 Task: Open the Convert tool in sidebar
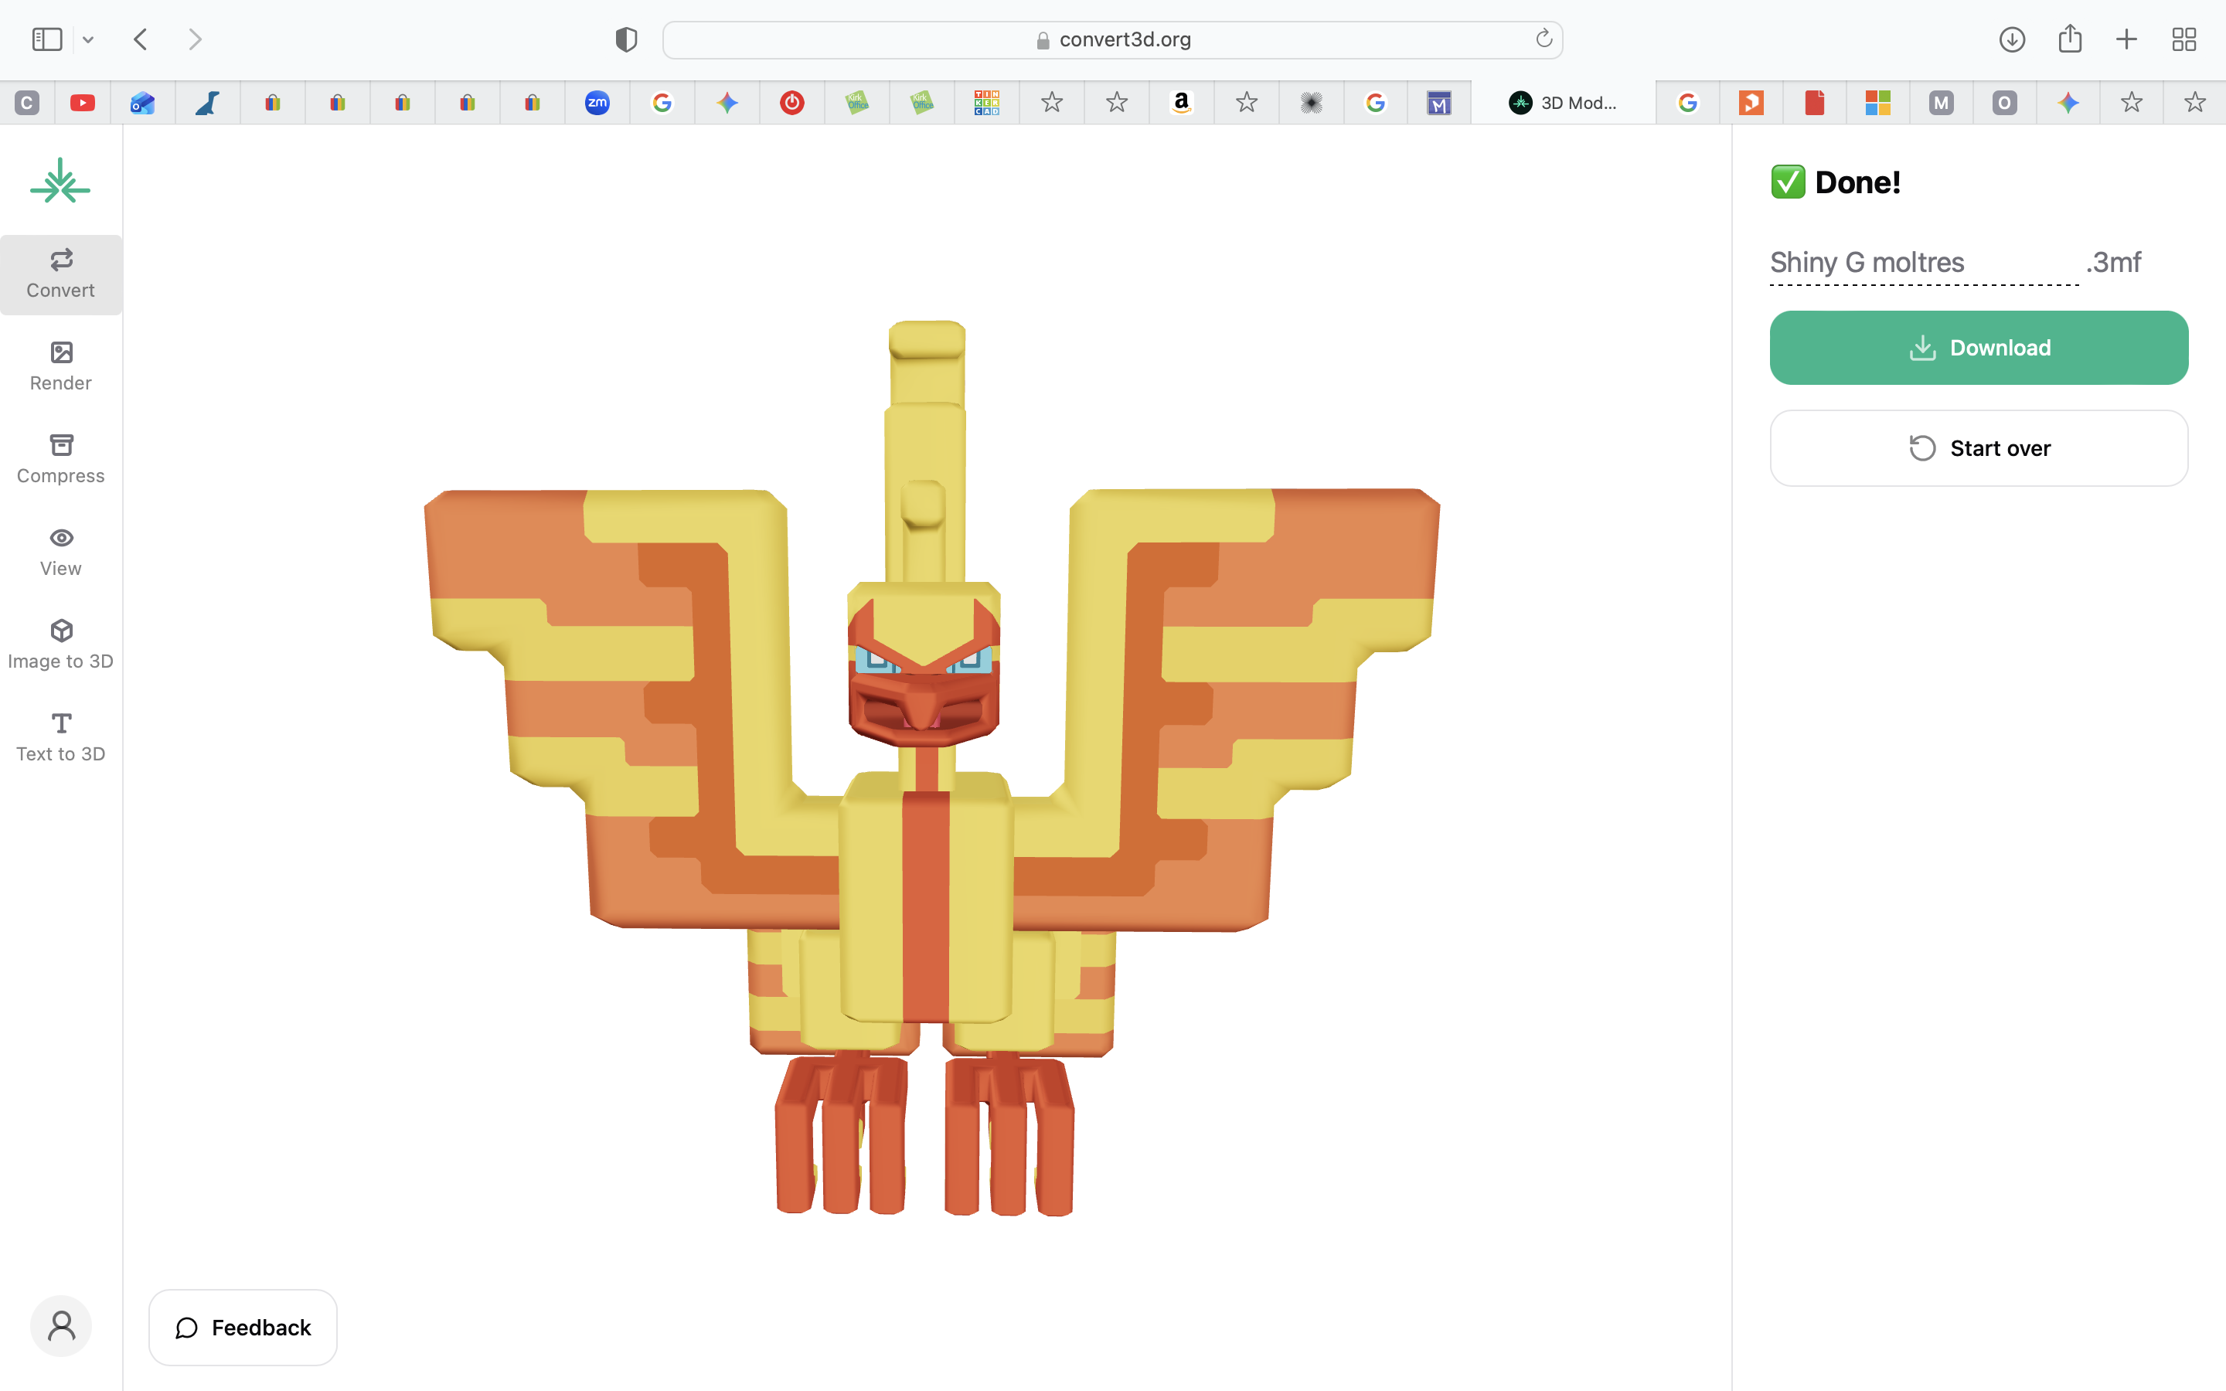[x=61, y=274]
